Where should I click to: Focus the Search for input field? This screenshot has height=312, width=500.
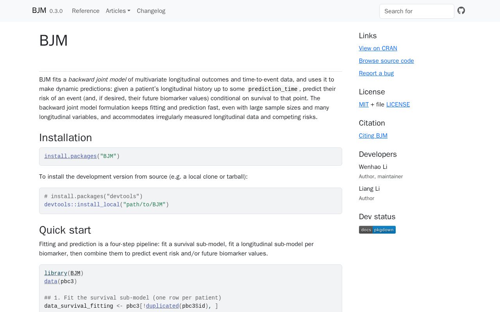click(417, 11)
